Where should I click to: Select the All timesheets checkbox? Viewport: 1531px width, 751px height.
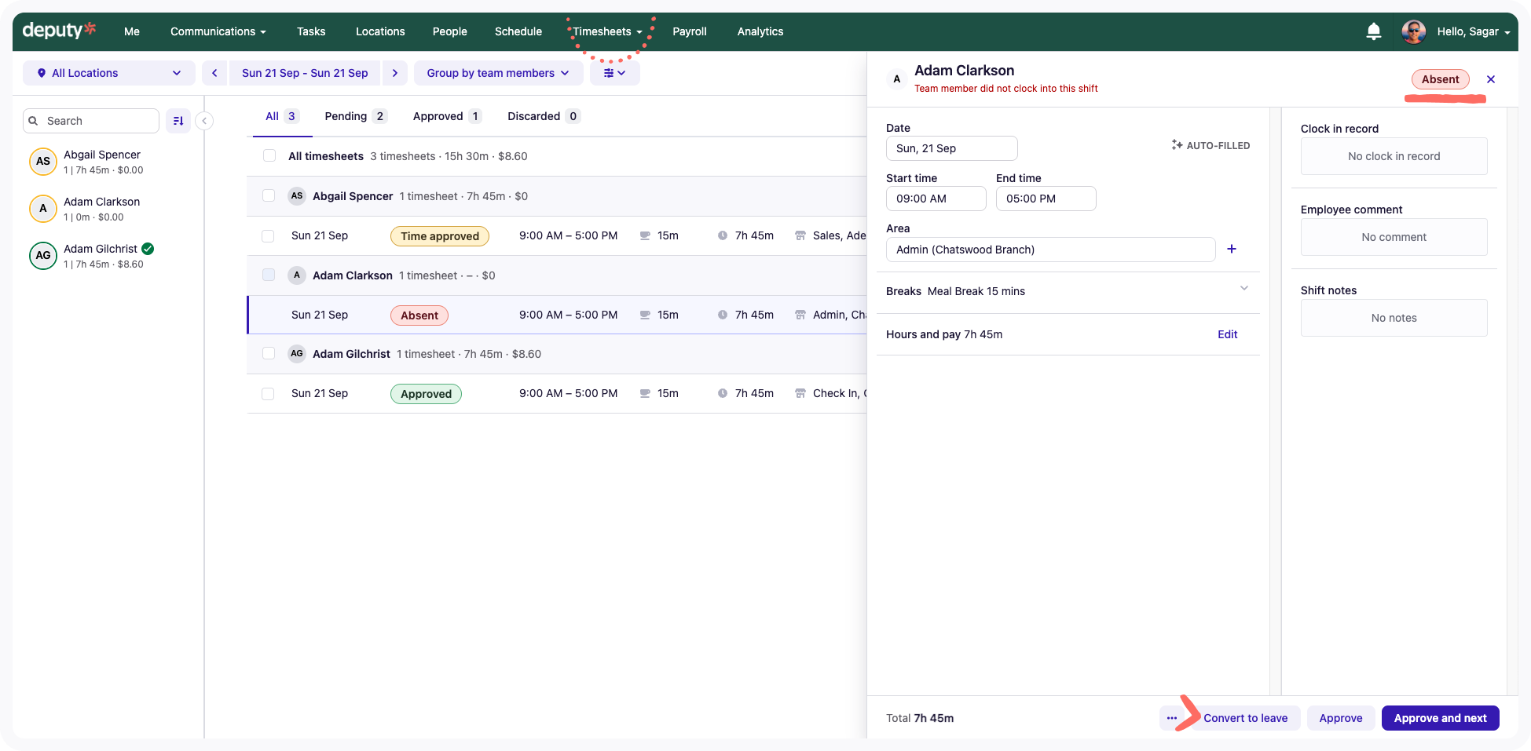[x=269, y=156]
